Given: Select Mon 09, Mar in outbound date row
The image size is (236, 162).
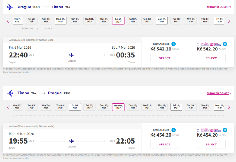Looking at the screenshot, I should pyautogui.click(x=162, y=21).
